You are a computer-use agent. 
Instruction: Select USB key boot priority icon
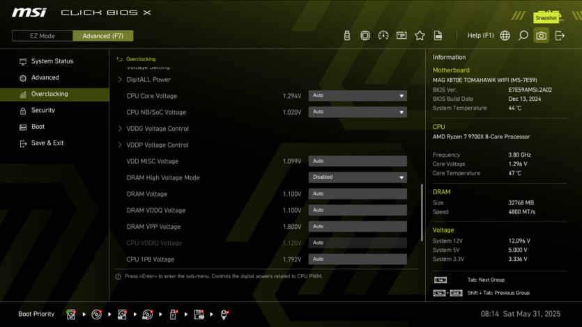pyautogui.click(x=173, y=314)
